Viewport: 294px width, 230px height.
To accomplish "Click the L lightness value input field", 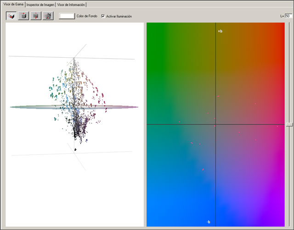I will click(x=288, y=16).
